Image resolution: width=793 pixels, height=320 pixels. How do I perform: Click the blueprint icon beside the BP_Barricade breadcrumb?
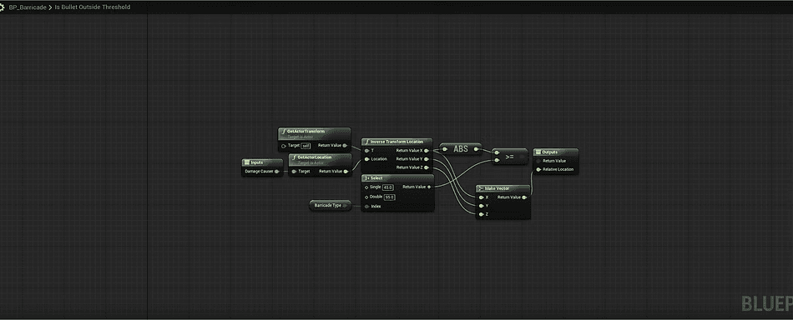point(2,7)
